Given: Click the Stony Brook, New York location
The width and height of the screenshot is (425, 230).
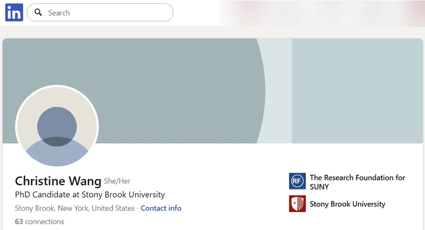Looking at the screenshot, I should [74, 208].
